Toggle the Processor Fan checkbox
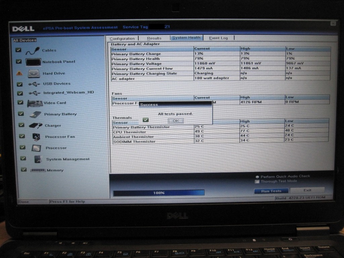 (x=22, y=136)
